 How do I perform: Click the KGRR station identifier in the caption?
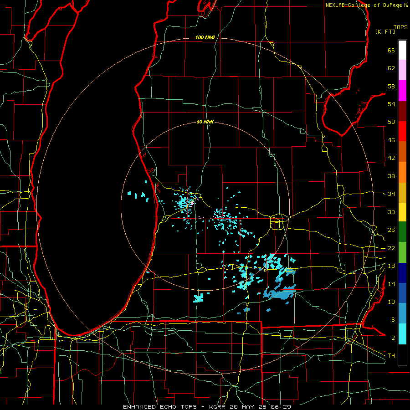pos(218,407)
